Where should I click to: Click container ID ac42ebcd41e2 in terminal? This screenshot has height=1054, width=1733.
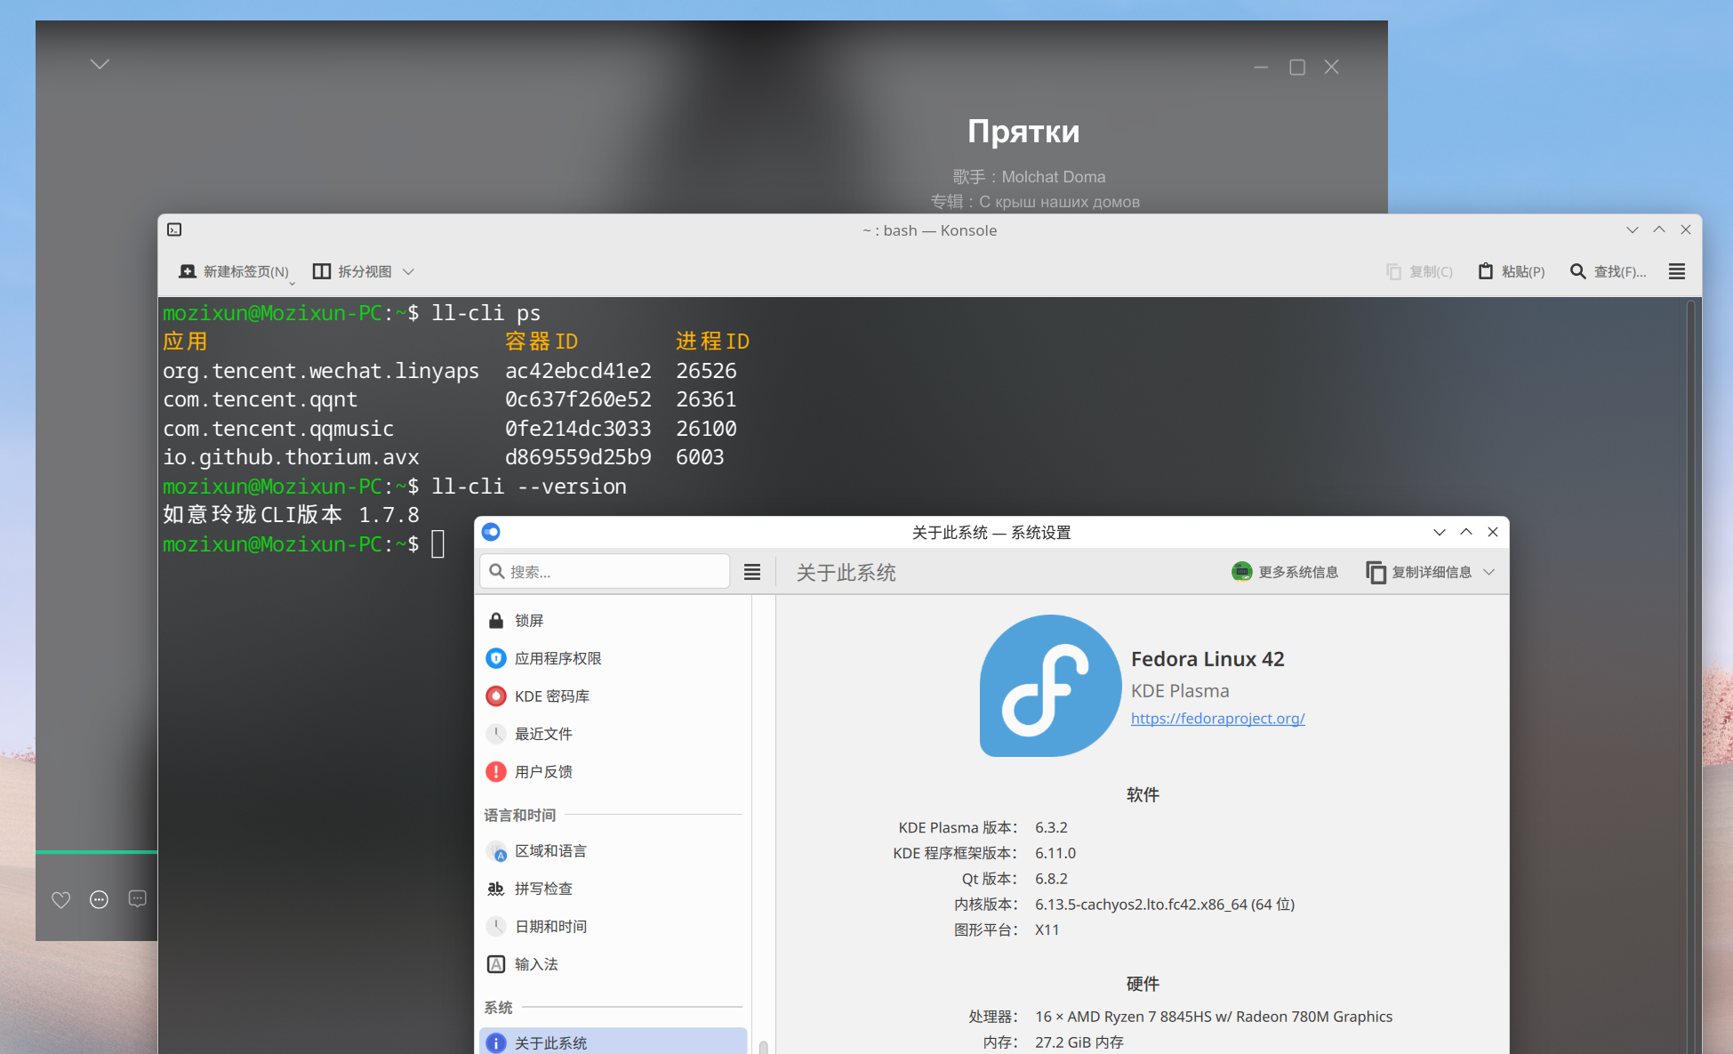click(x=578, y=371)
